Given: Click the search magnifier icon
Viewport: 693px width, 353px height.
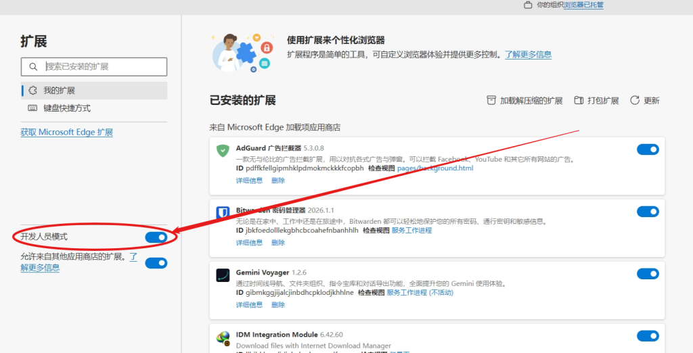Looking at the screenshot, I should (32, 67).
